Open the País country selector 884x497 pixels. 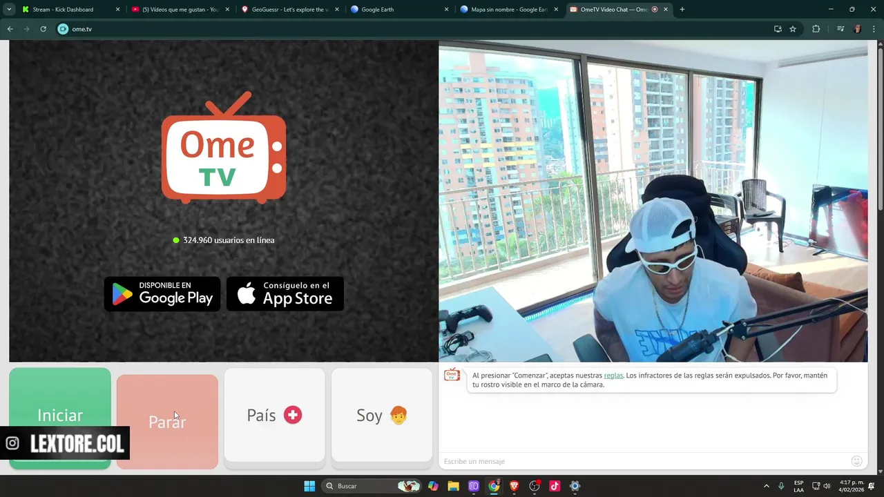click(274, 415)
